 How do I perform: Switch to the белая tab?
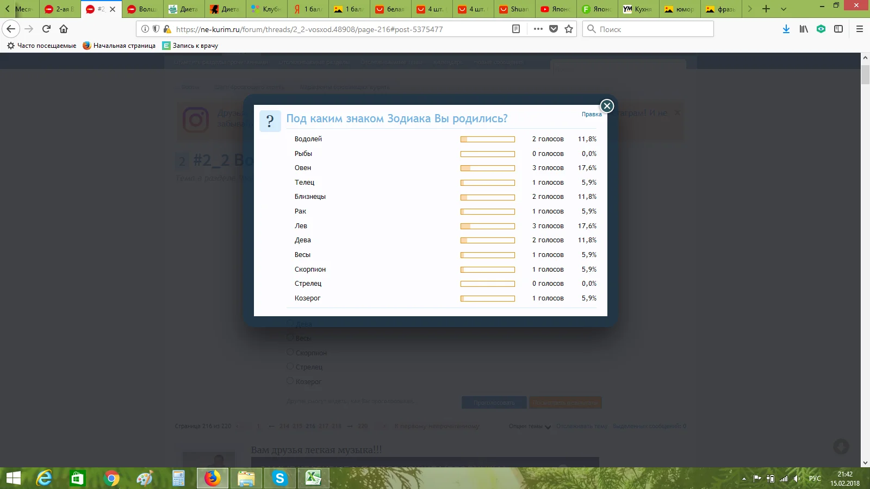coord(390,9)
